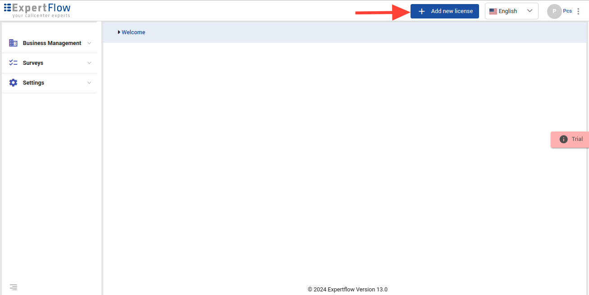589x295 pixels.
Task: Open the English language dropdown
Action: tap(511, 11)
